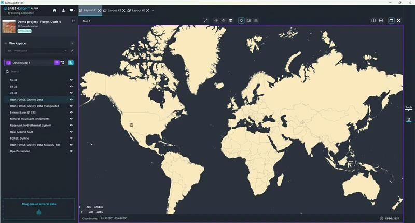This screenshot has width=415, height=223.
Task: Hide the FORGE_Outline layer
Action: [71, 138]
